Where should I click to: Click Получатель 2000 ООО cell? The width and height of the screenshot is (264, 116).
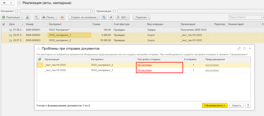196,30
